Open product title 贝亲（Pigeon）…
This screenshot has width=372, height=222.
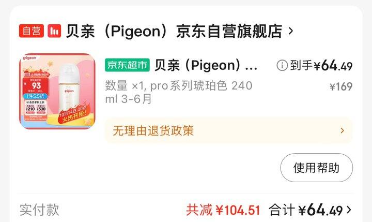206,65
